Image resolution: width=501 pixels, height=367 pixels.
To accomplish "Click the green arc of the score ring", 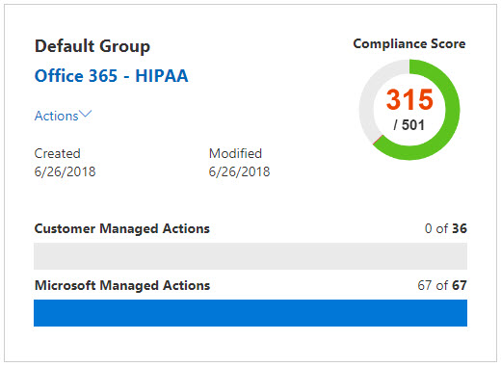I will click(451, 109).
